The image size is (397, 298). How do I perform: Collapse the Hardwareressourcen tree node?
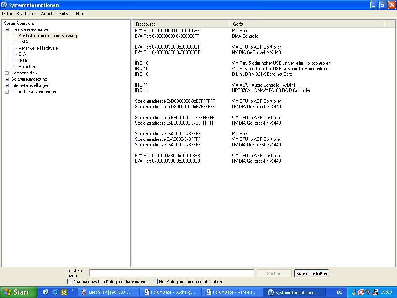7,29
